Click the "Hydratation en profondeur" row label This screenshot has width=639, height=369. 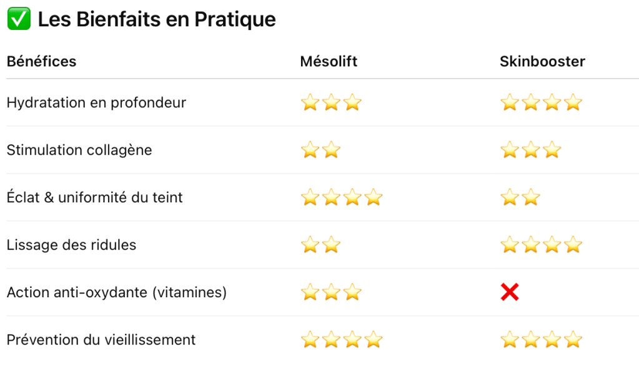click(x=96, y=102)
